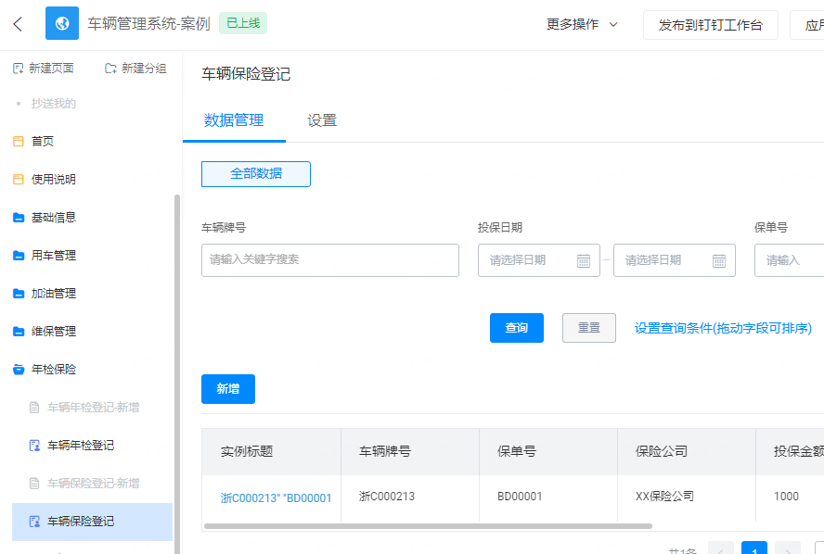The image size is (824, 554).
Task: Click the 车辆保险登记-新增 form icon
Action: point(34,484)
